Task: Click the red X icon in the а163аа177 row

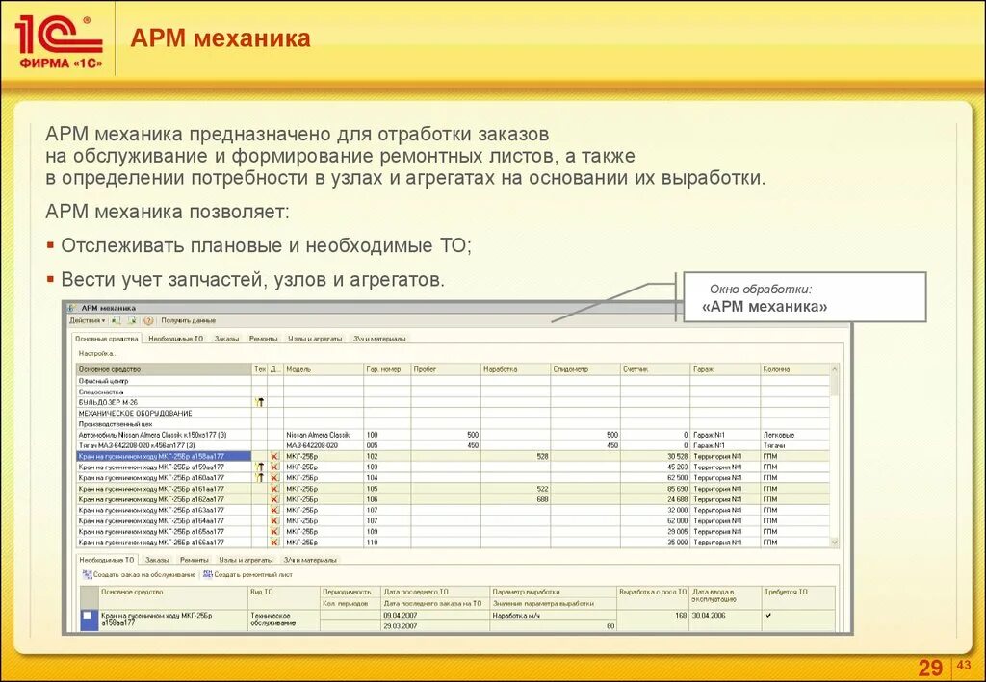Action: point(274,510)
